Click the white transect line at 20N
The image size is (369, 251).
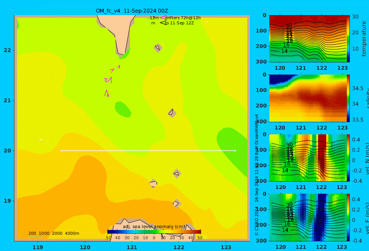pyautogui.click(x=148, y=151)
